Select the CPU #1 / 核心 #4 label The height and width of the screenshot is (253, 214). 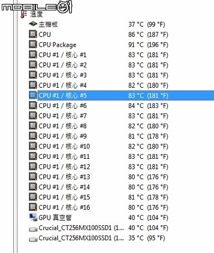point(62,85)
